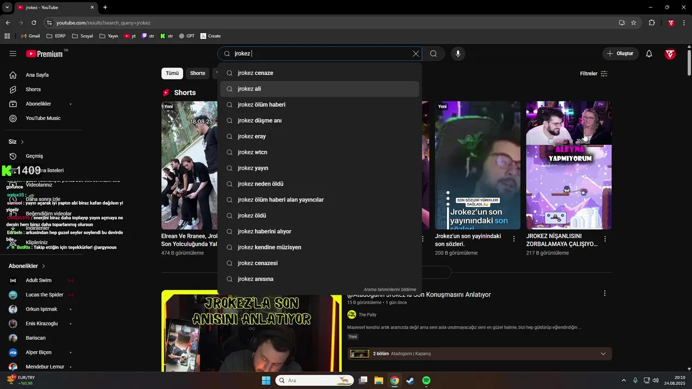Open Bariscan channel in subscriptions

coord(36,338)
